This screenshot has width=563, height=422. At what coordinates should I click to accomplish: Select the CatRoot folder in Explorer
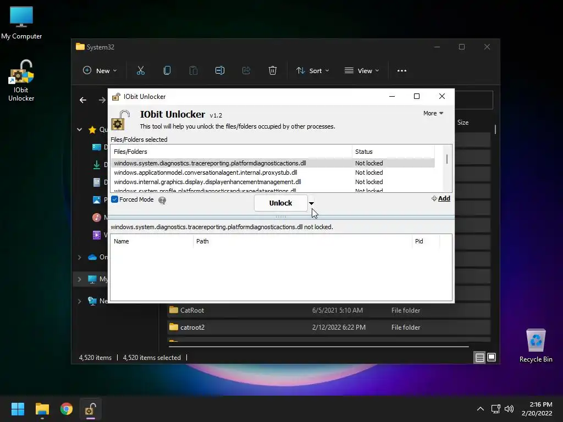pyautogui.click(x=329, y=310)
